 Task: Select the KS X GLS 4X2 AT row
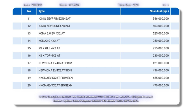point(96,48)
